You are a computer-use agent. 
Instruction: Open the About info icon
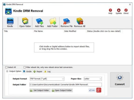click(126, 10)
